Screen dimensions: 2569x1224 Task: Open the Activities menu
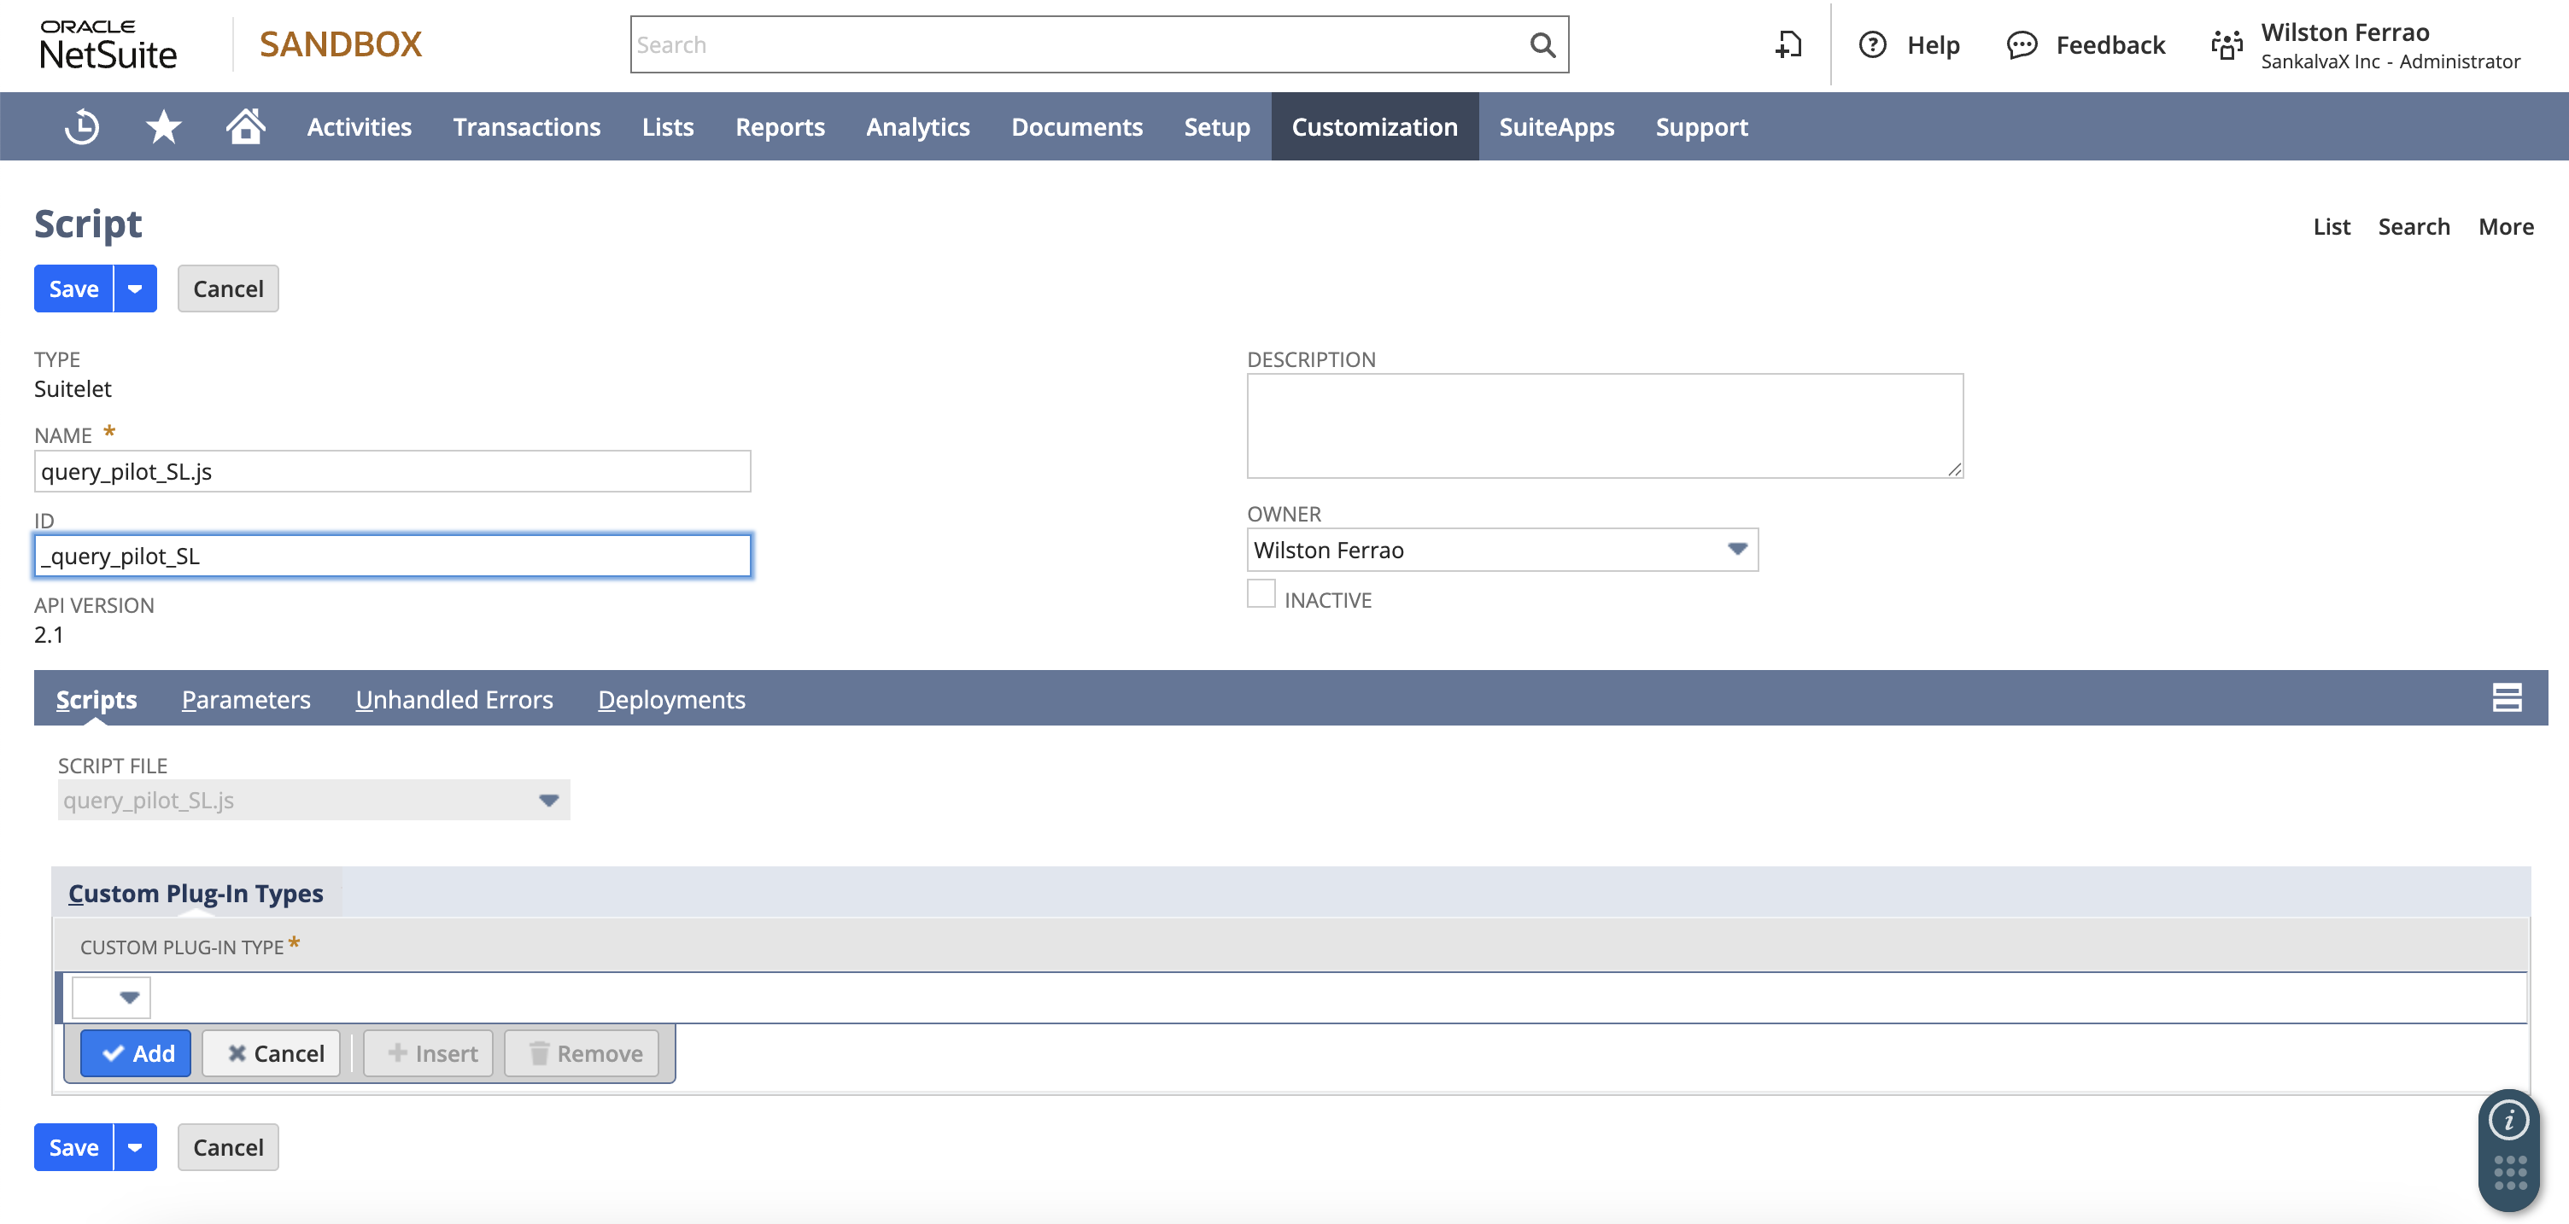359,126
